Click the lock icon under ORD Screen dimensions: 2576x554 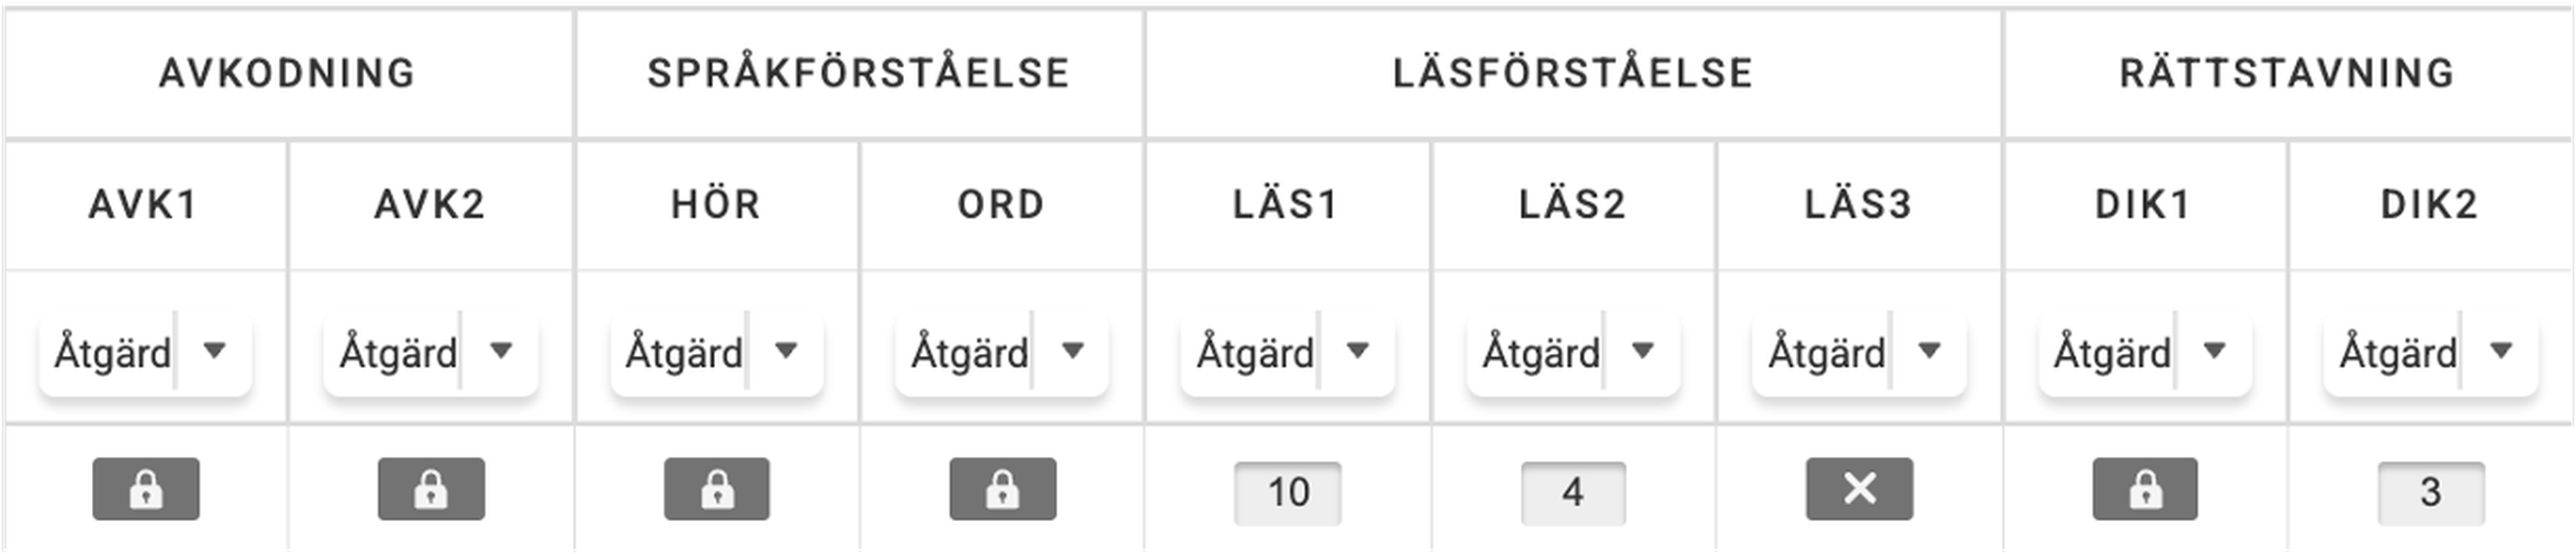click(x=1002, y=489)
